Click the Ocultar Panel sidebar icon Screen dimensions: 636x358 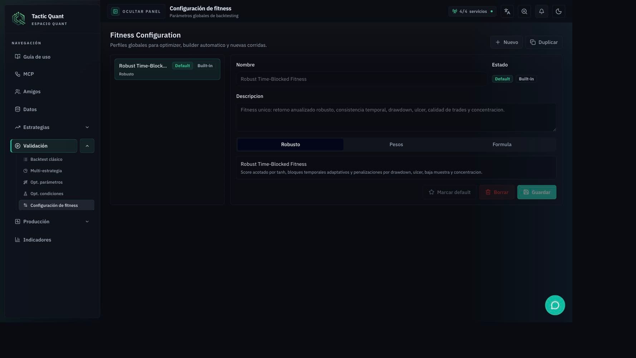pyautogui.click(x=115, y=11)
